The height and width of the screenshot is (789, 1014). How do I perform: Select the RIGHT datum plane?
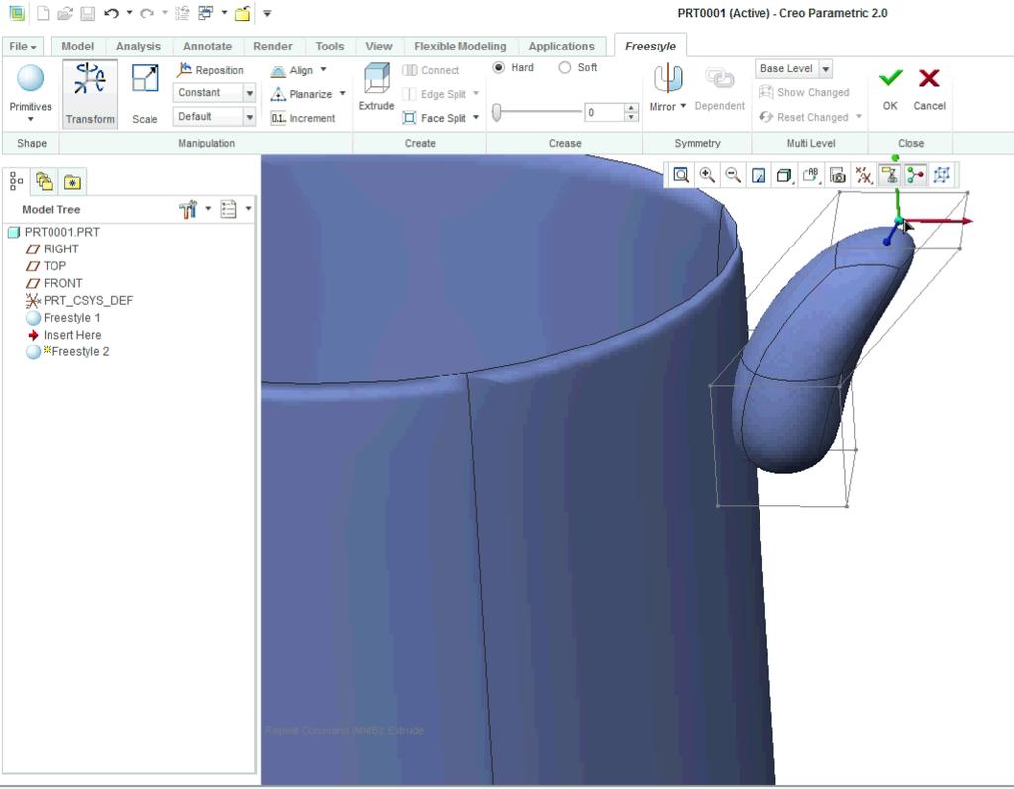coord(52,249)
